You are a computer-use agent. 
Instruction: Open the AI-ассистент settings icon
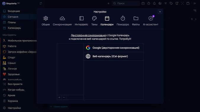pos(151,19)
